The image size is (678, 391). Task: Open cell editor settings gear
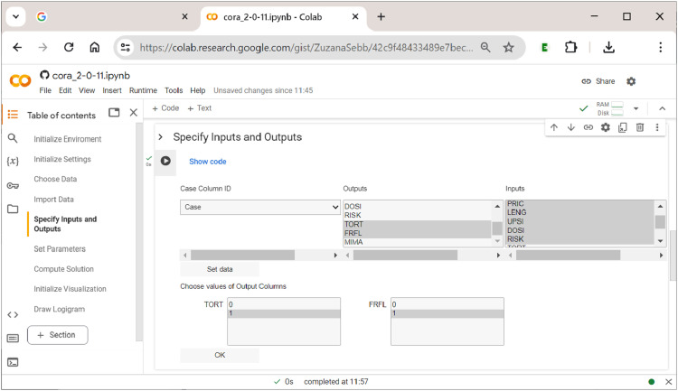606,127
